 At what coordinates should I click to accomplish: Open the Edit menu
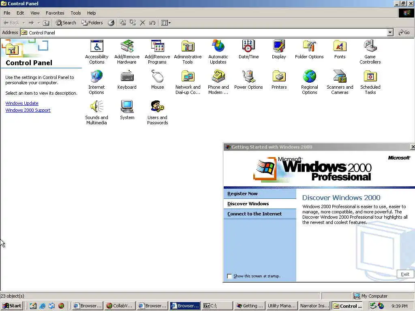20,13
